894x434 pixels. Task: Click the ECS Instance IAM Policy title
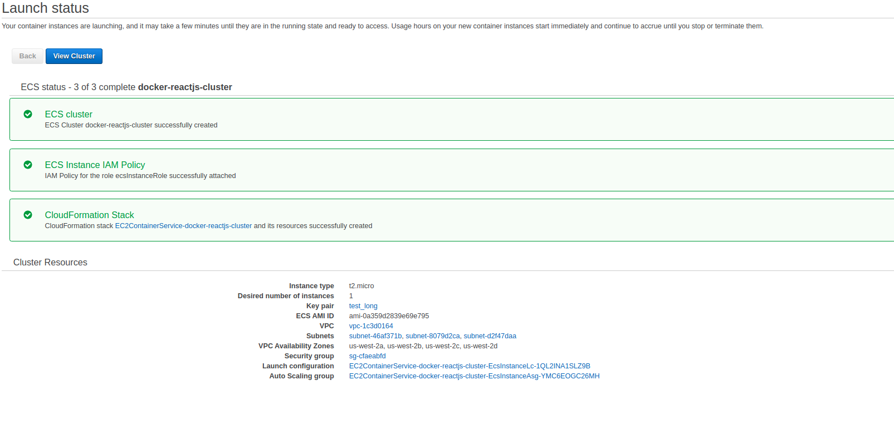point(95,165)
